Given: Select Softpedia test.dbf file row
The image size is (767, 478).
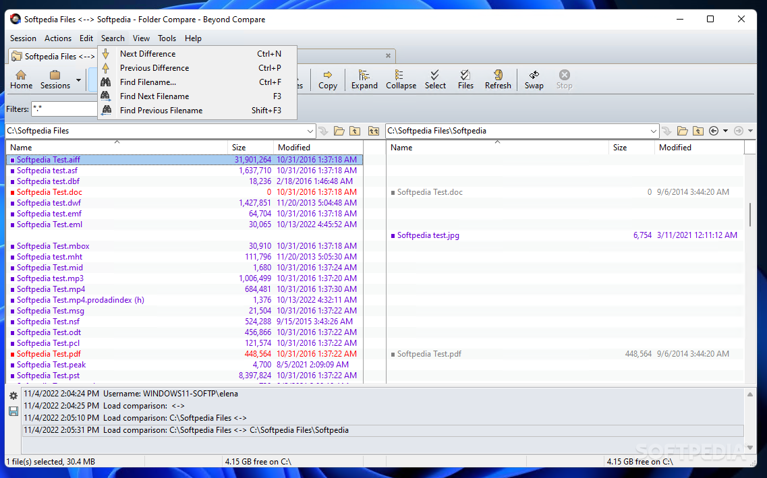Looking at the screenshot, I should [x=184, y=181].
